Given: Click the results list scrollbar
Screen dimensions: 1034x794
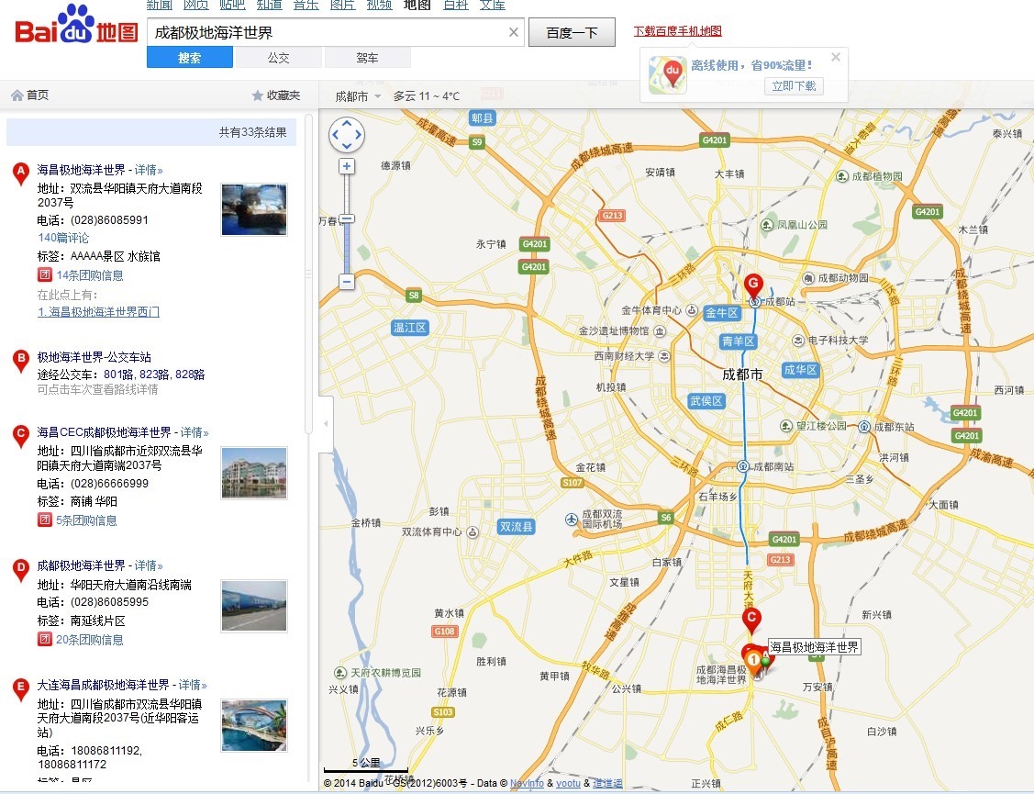Looking at the screenshot, I should pos(308,274).
